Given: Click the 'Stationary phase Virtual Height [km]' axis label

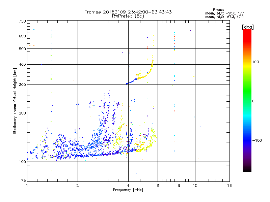Looking at the screenshot, I should tap(15, 101).
